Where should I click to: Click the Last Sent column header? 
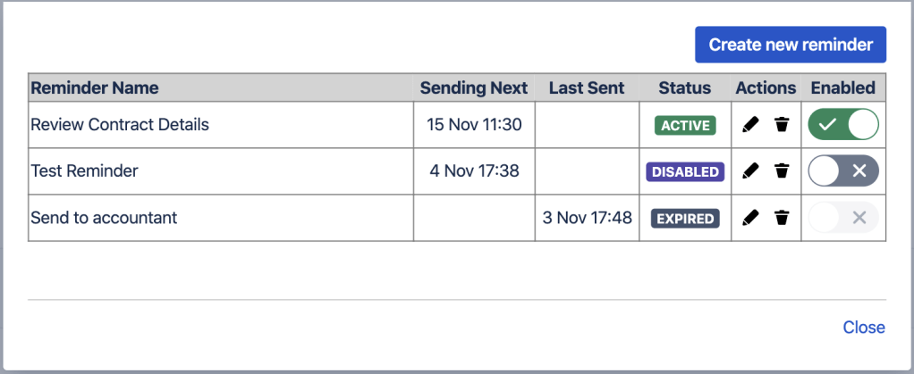coord(587,87)
